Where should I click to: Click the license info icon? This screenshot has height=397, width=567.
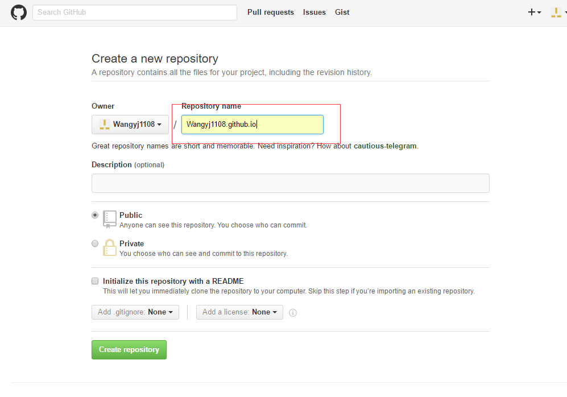coord(293,313)
